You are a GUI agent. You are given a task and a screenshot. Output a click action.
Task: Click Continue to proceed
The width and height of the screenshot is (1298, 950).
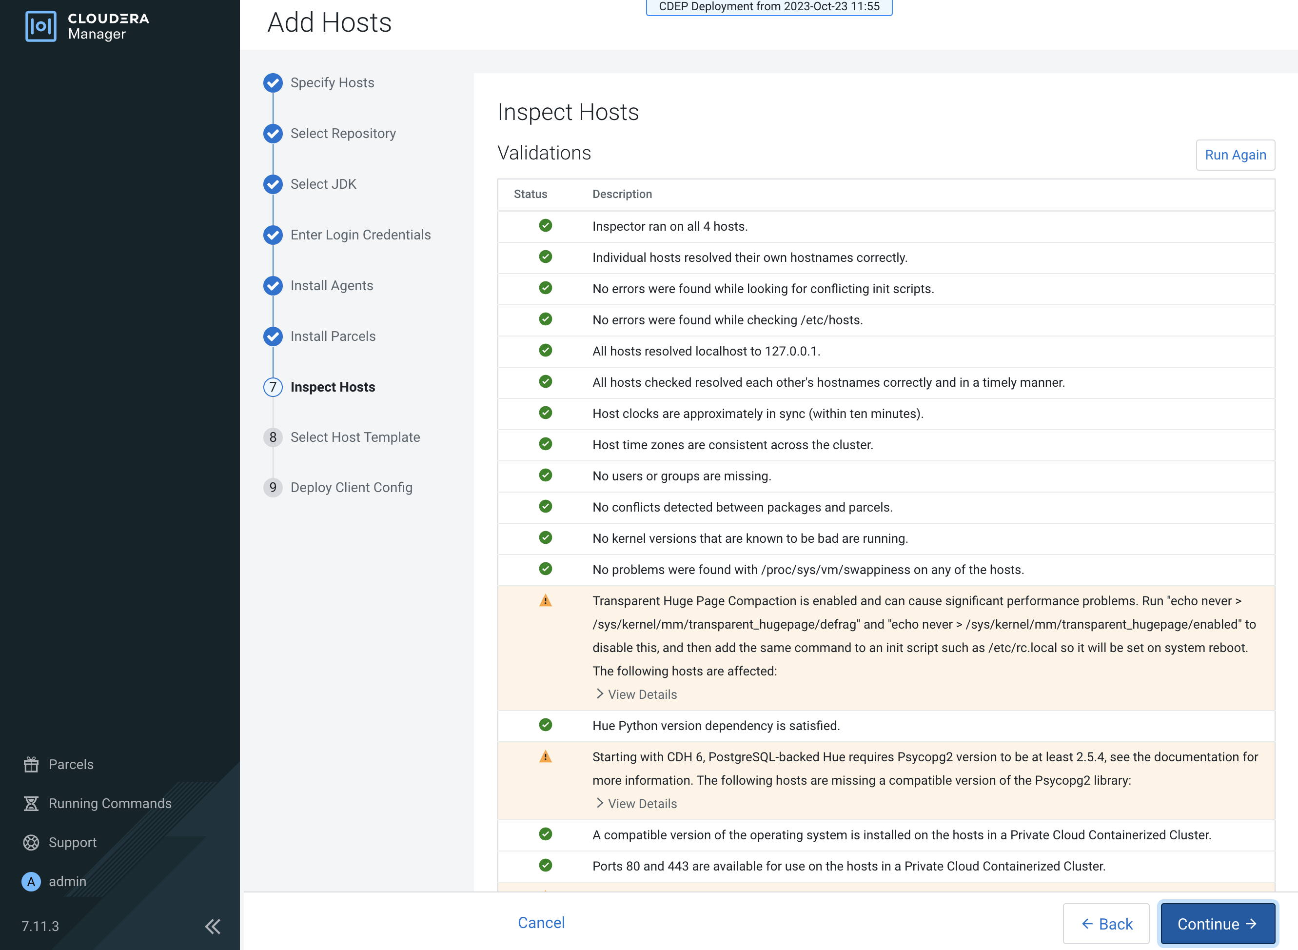pos(1217,924)
